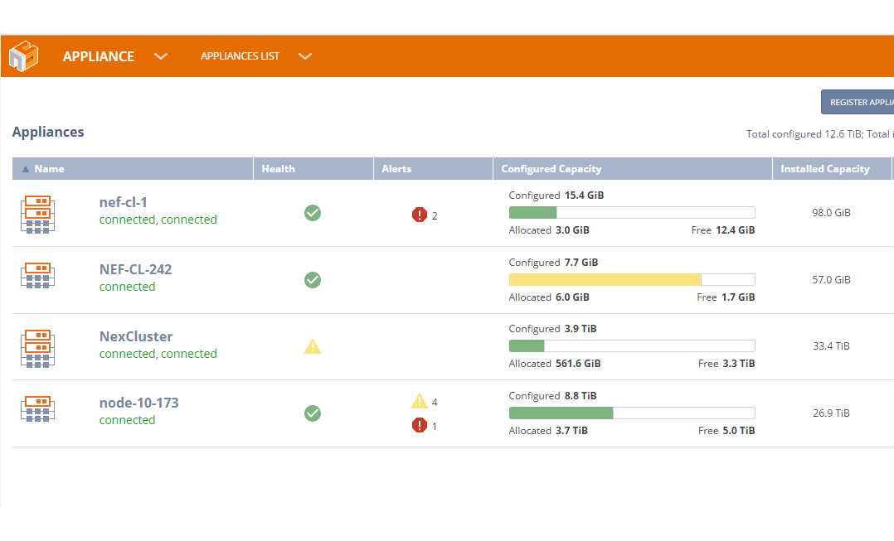Expand the chevron next to APPLIANCE
This screenshot has width=894, height=541.
161,56
